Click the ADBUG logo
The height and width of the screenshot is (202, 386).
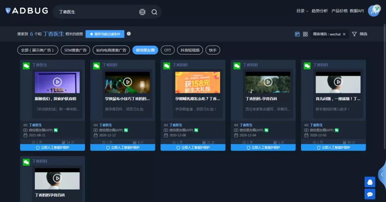[x=27, y=11]
